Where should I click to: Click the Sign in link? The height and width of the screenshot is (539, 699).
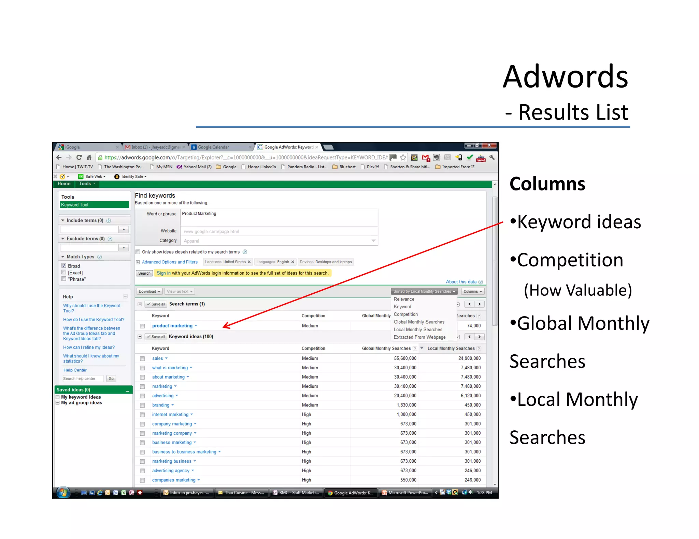point(164,273)
